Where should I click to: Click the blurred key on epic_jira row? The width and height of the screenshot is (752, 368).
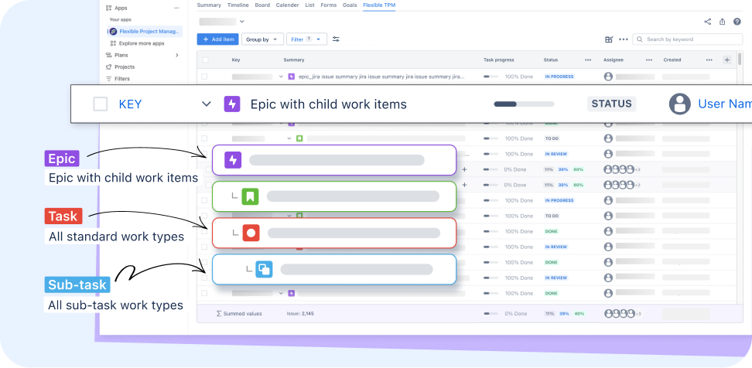pos(252,77)
